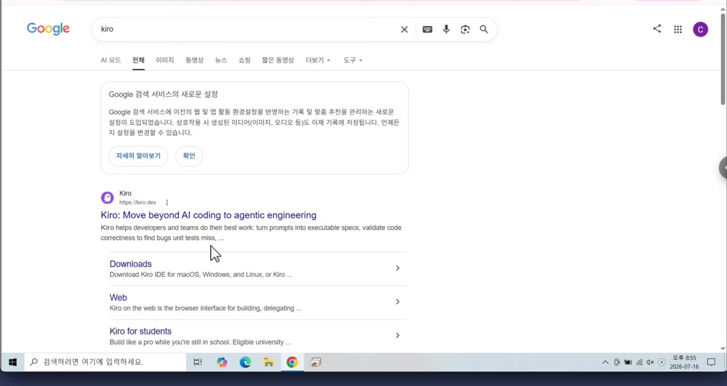Open the network Wi-Fi tray icon
727x386 pixels.
point(639,362)
